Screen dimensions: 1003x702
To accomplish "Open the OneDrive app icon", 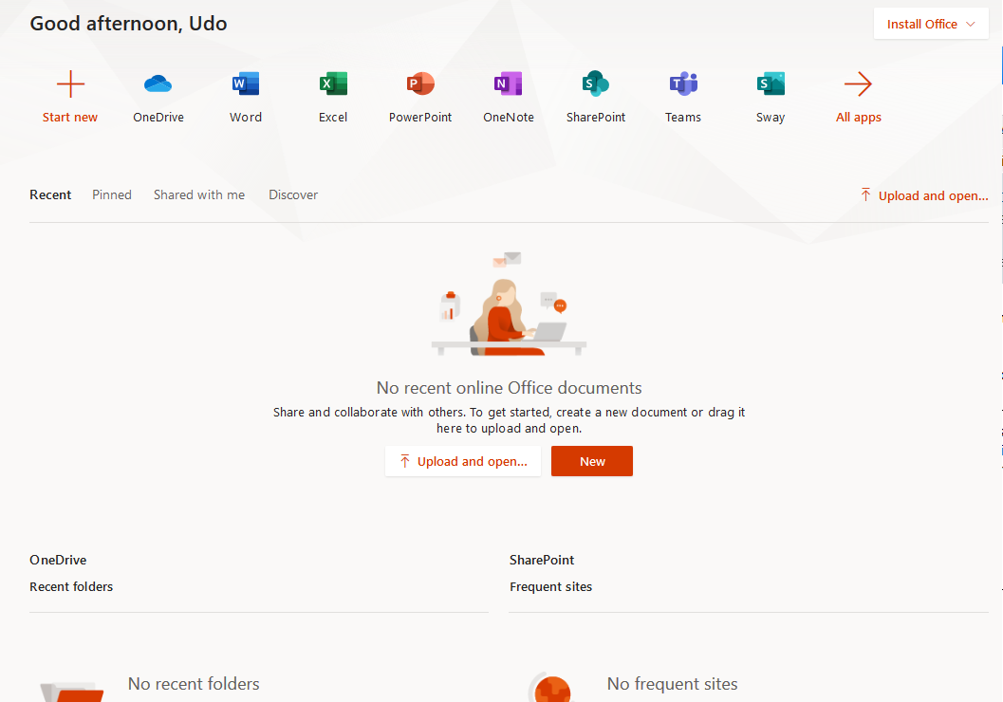I will (x=158, y=85).
